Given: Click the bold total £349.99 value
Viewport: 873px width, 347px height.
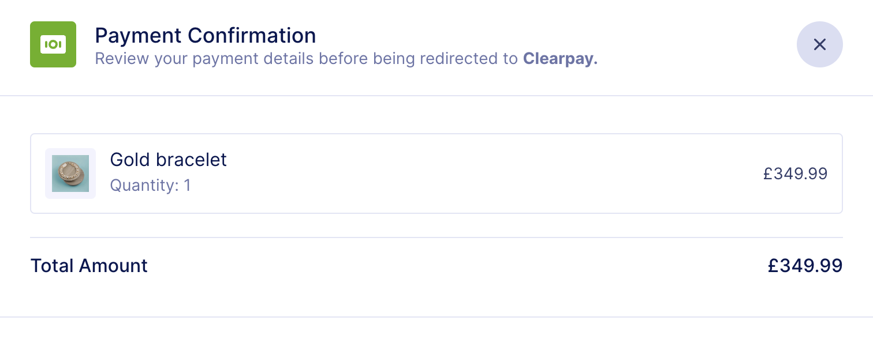Looking at the screenshot, I should (x=805, y=266).
